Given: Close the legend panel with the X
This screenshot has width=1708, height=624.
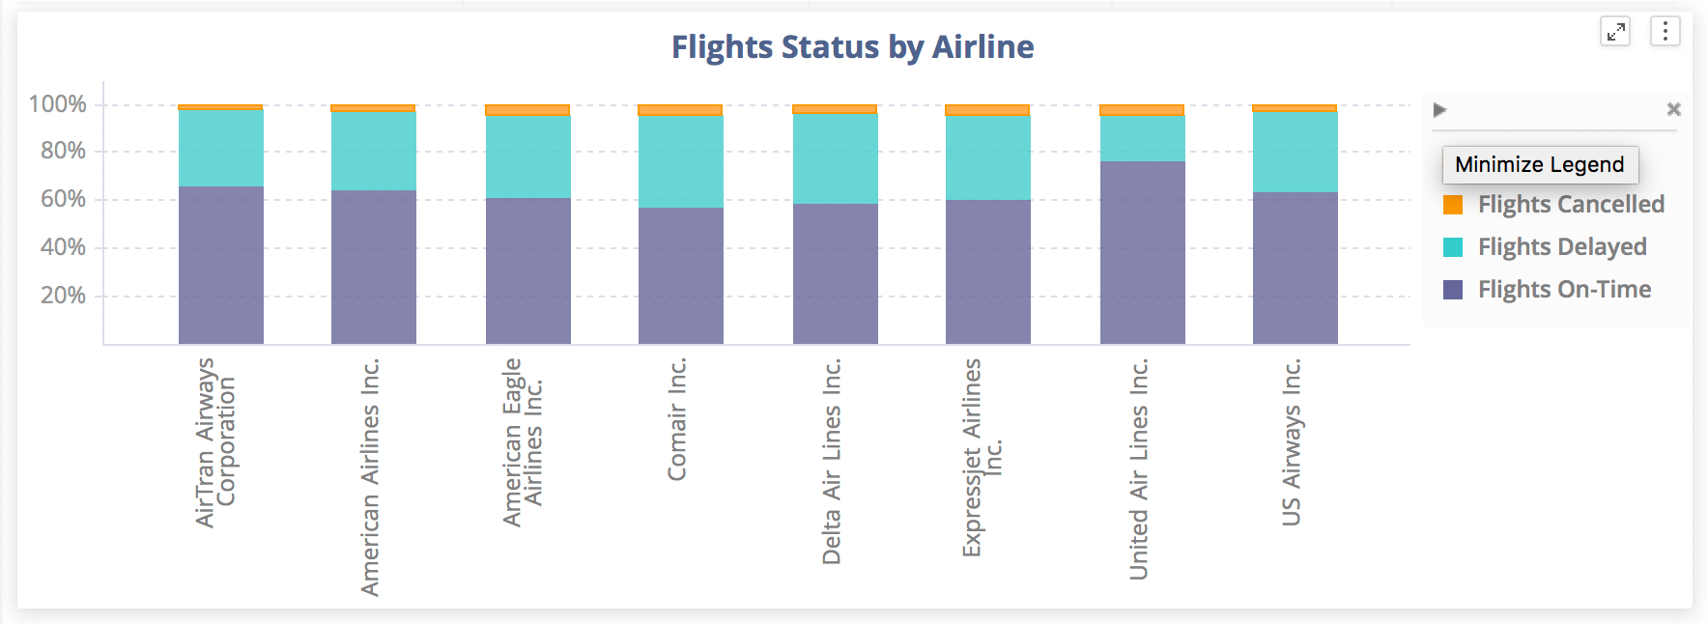Looking at the screenshot, I should click(1673, 110).
